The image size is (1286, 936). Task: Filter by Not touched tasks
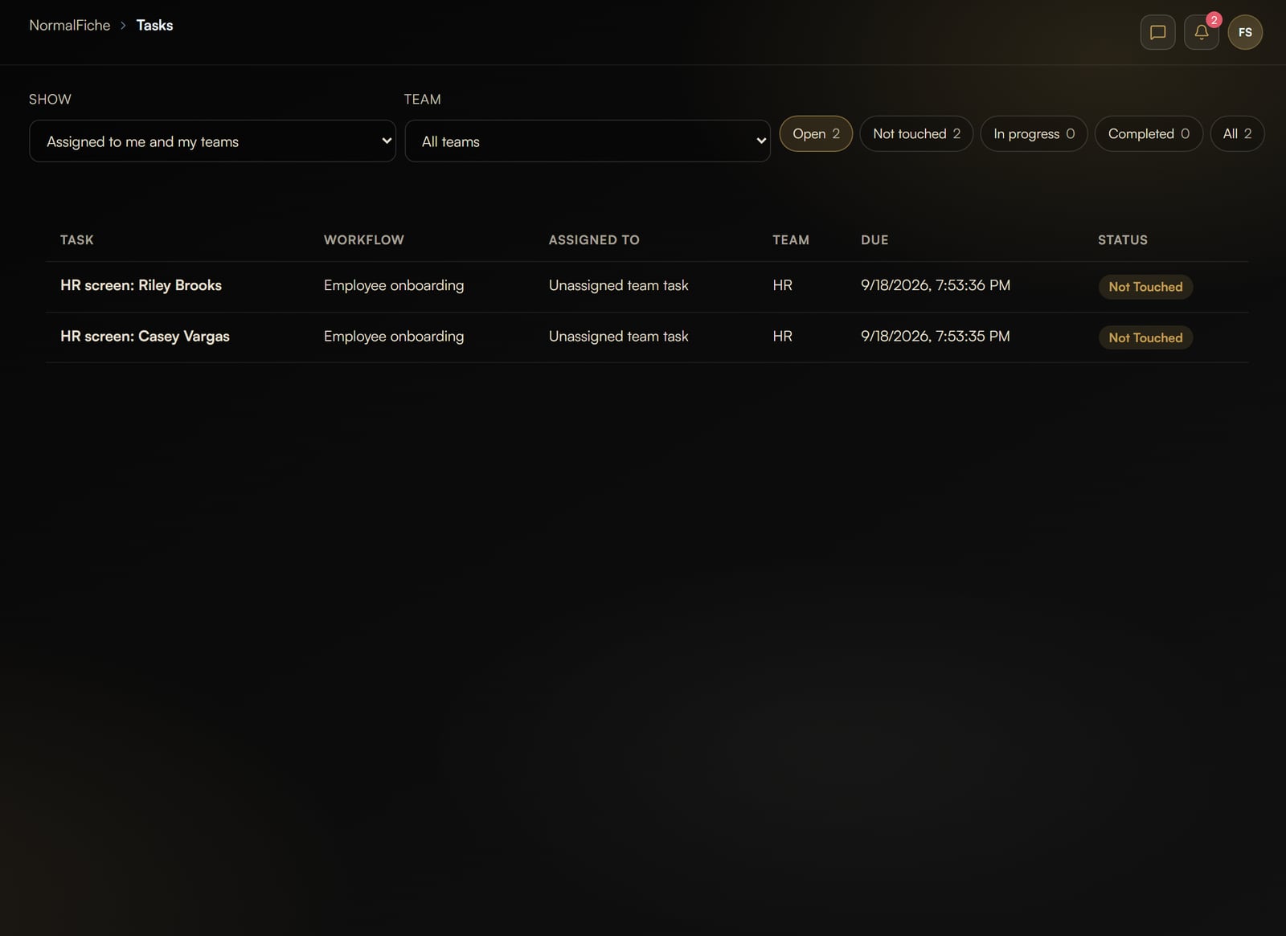(x=916, y=133)
